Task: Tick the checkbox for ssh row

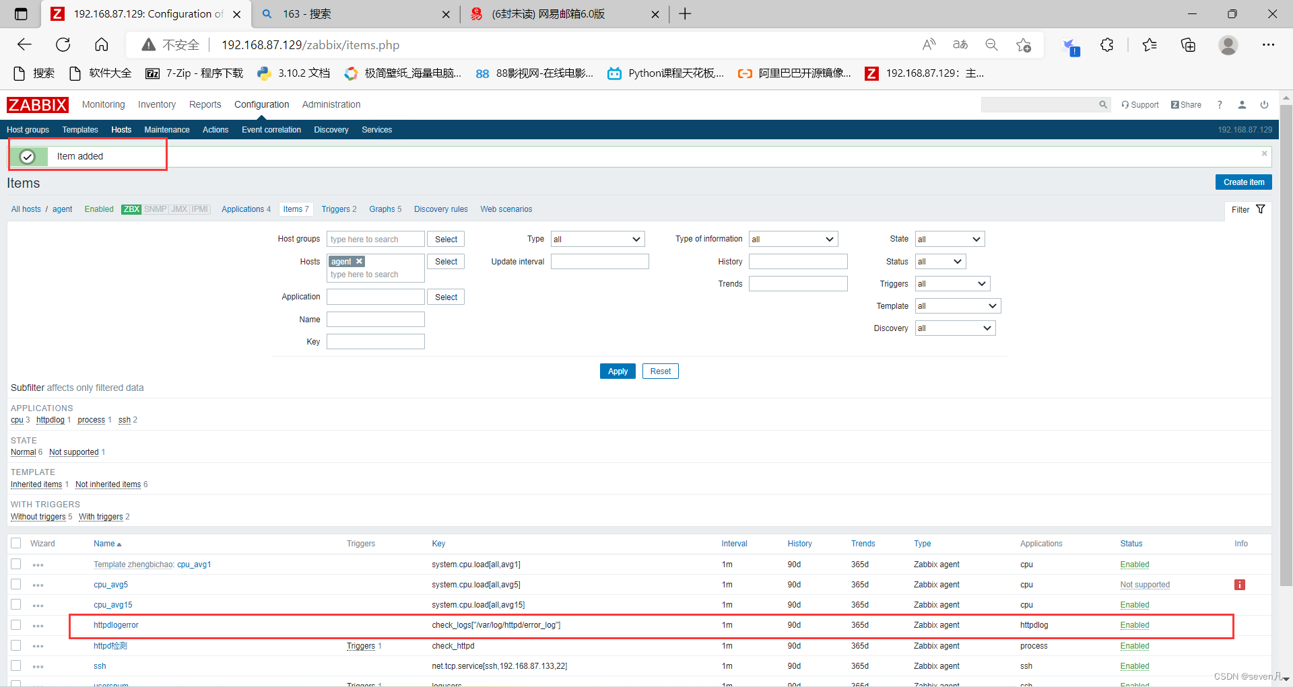Action: click(x=16, y=665)
